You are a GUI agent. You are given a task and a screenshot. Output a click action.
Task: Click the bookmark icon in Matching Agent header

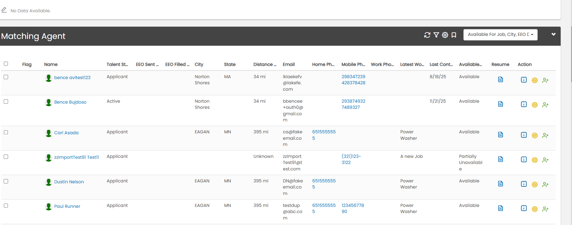tap(454, 35)
